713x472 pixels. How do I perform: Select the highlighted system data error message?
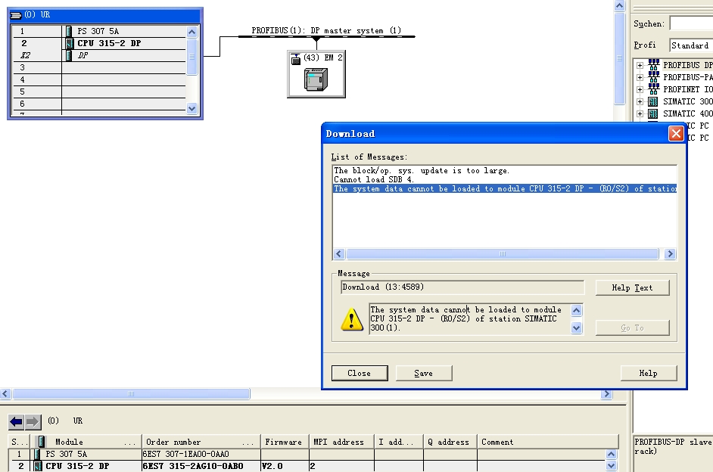tap(505, 188)
